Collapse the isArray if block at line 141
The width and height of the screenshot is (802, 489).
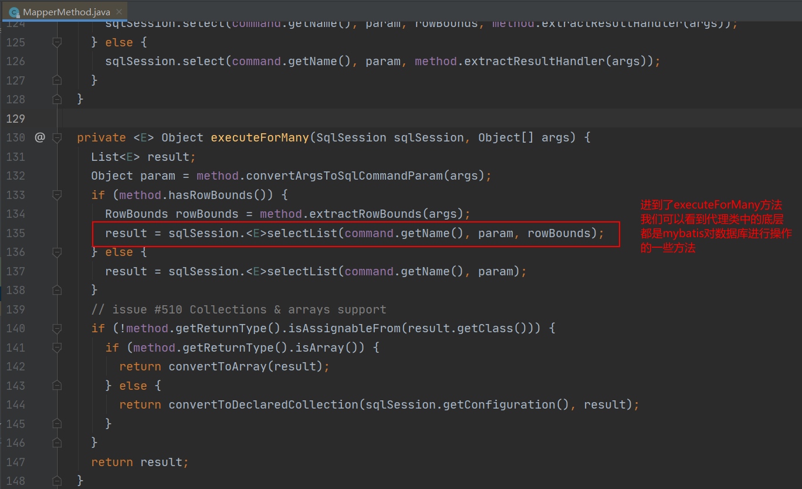pos(57,348)
